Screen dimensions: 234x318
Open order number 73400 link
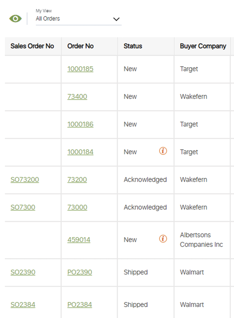point(77,97)
